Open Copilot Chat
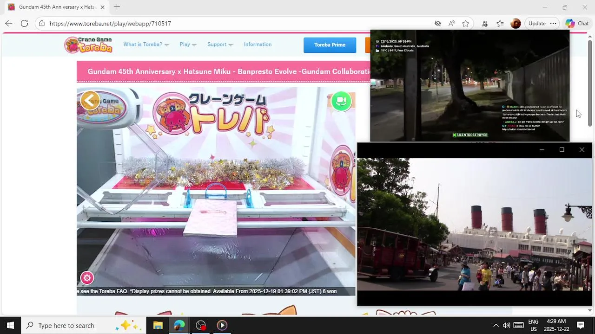The height and width of the screenshot is (334, 595). click(577, 23)
